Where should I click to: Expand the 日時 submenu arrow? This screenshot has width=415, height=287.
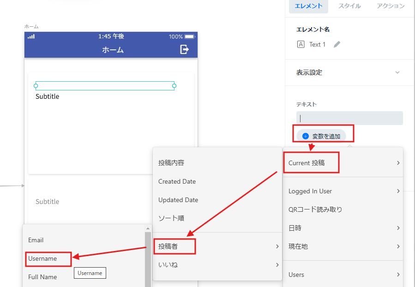coord(398,228)
